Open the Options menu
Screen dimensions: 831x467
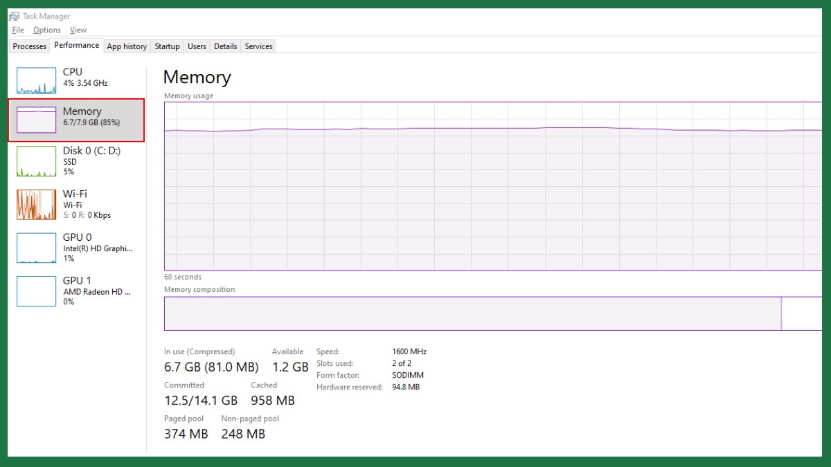click(x=47, y=30)
